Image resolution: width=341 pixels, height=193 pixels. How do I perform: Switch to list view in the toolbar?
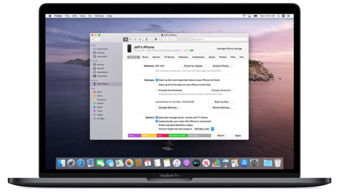130,39
